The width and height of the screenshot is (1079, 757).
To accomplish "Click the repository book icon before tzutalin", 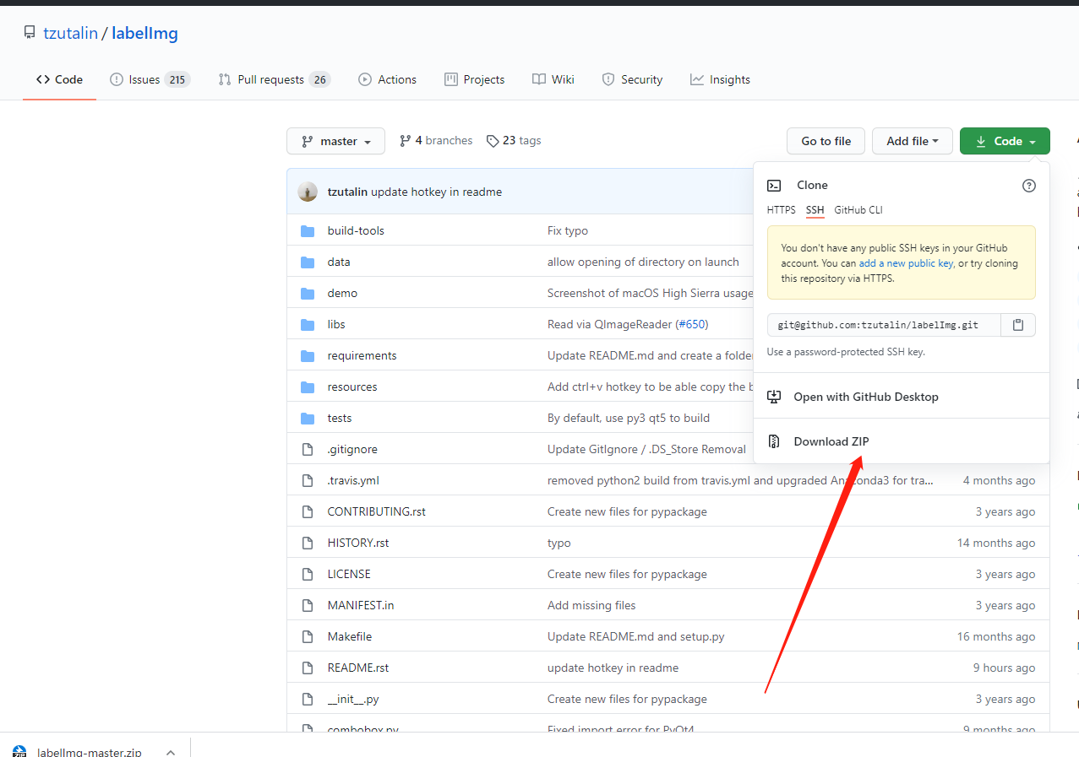I will (x=29, y=31).
